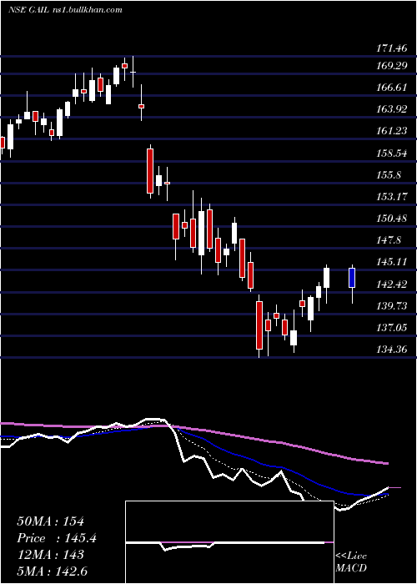Click the 171.46 price level label

(391, 48)
